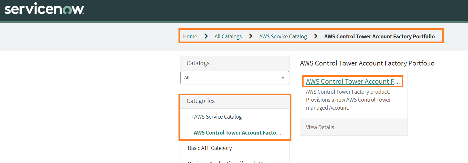This screenshot has width=468, height=163.
Task: Go to Home in breadcrumb
Action: click(x=190, y=36)
